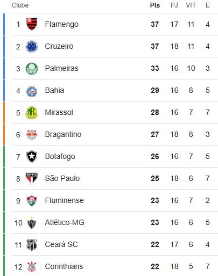Image resolution: width=218 pixels, height=276 pixels.
Task: Click the Fluminense club crest
Action: click(32, 201)
